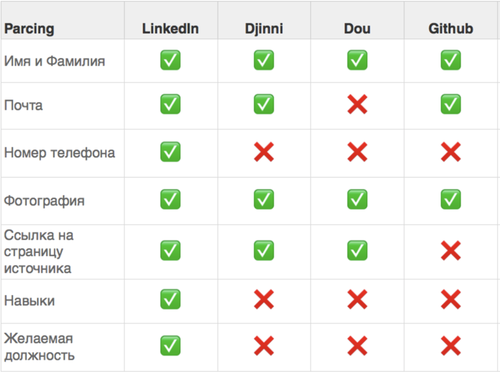Viewport: 500px width, 372px height.
Task: Click LinkedIn checkmark for Навыки
Action: pos(170,299)
